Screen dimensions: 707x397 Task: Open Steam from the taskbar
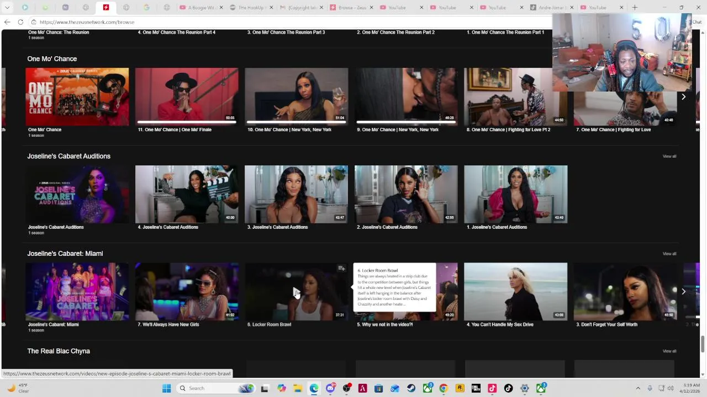(411, 388)
